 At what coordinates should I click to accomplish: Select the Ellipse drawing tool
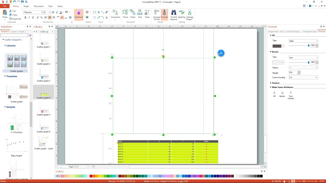(x=95, y=18)
